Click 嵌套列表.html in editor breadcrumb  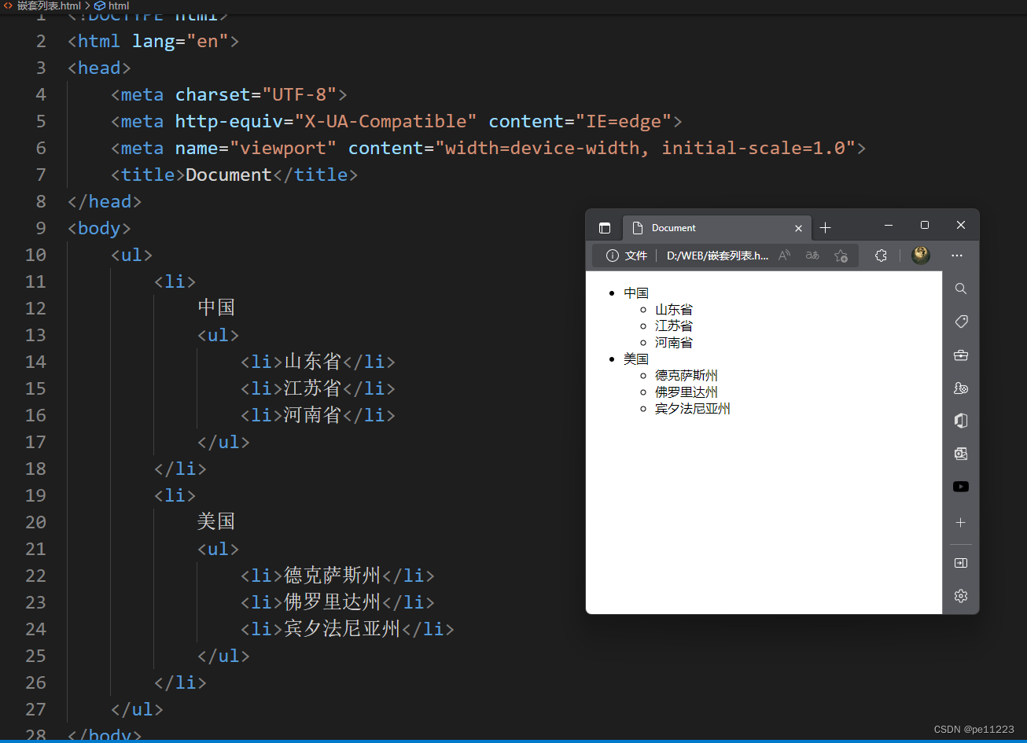coord(49,6)
